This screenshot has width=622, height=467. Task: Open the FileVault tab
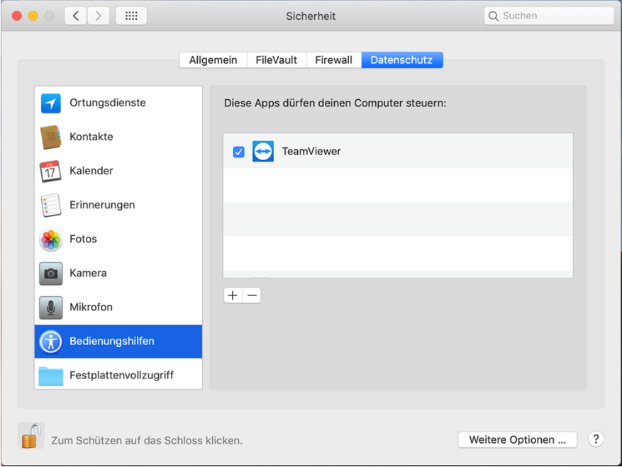tap(277, 60)
